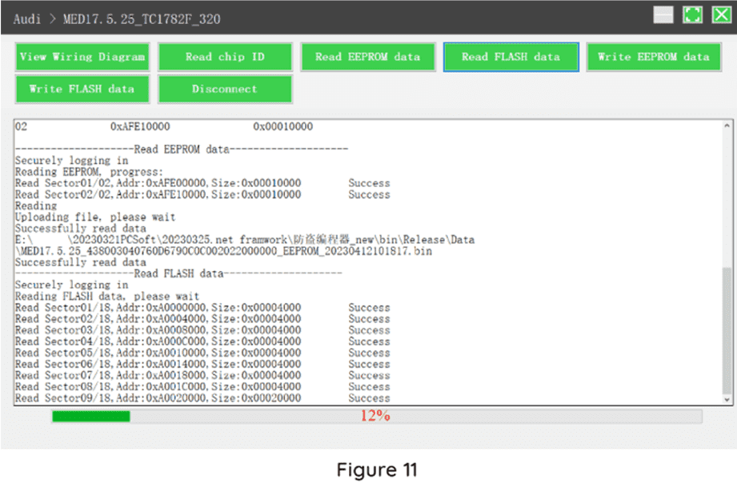Click log line Read Sector01/18 Addr 0xA0000000

click(202, 308)
